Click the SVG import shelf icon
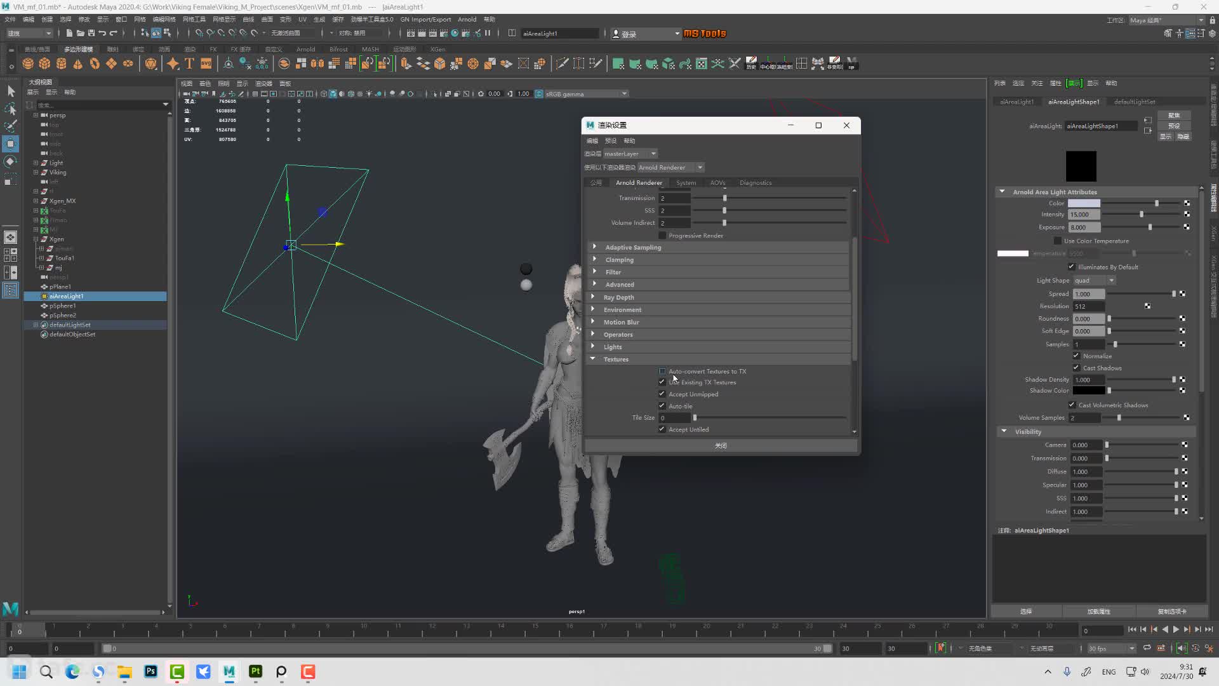 pos(206,64)
